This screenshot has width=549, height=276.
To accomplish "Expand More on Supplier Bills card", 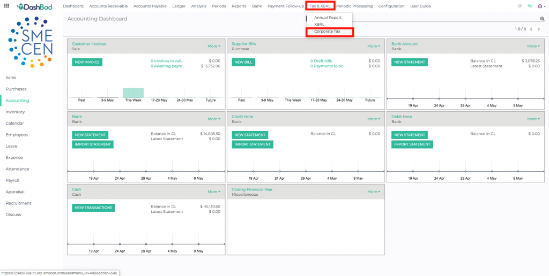I will [374, 46].
